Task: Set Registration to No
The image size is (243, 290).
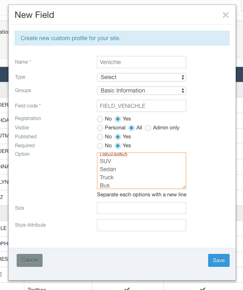Action: click(100, 119)
